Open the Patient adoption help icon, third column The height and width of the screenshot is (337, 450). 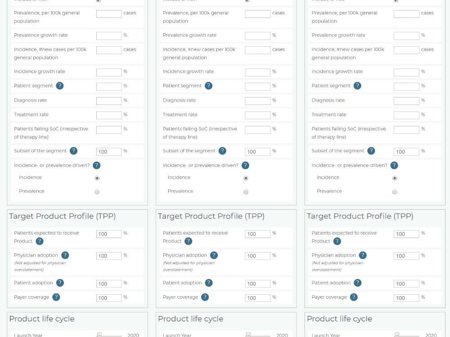[x=358, y=283]
